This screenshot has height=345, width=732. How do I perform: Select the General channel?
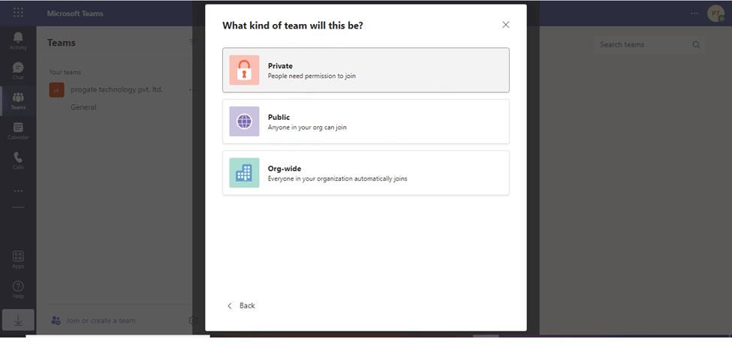pos(83,107)
